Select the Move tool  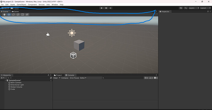point(9,15)
